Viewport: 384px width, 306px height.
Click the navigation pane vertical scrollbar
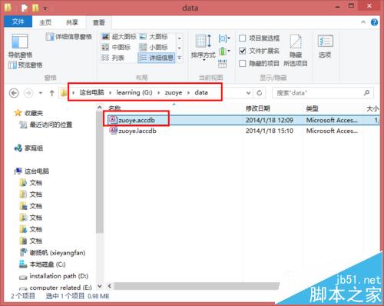(x=100, y=172)
